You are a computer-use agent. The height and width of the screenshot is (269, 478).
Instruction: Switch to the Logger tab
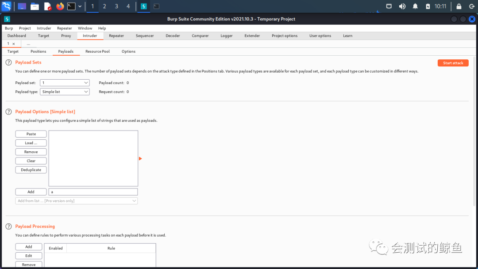(227, 36)
